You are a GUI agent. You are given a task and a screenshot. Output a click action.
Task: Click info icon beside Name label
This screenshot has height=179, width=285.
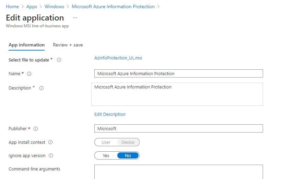29,74
